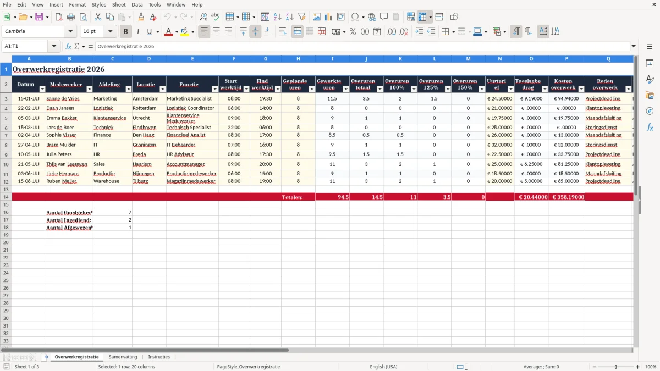
Task: Click the Add Decimal Place icon
Action: (x=392, y=32)
